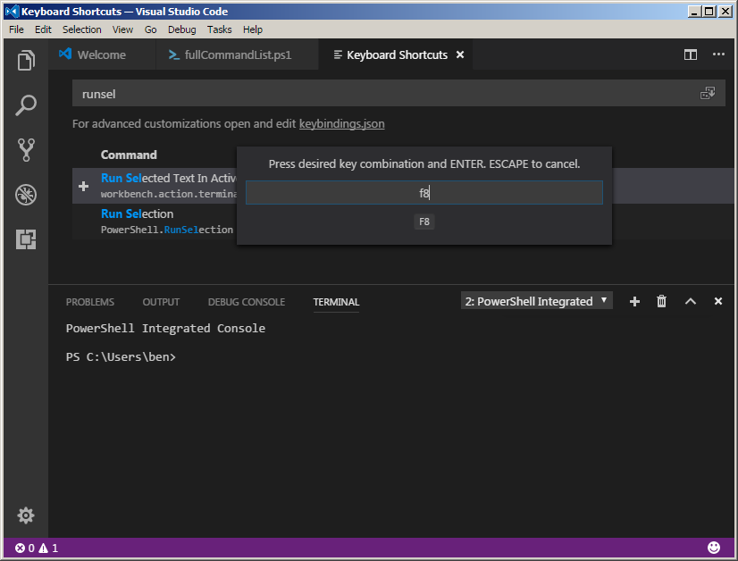Maximize the panel with chevron up icon
738x561 pixels.
[x=691, y=301]
